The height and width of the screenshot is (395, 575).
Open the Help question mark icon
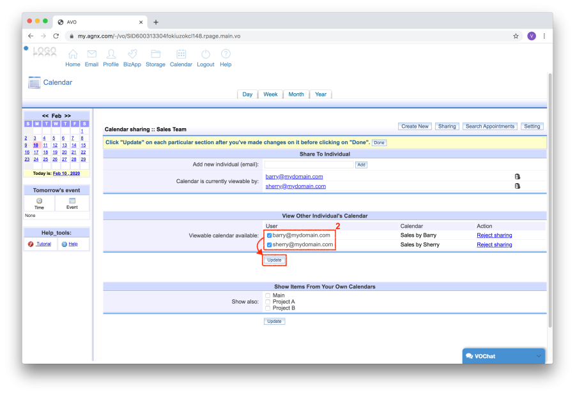click(x=226, y=55)
